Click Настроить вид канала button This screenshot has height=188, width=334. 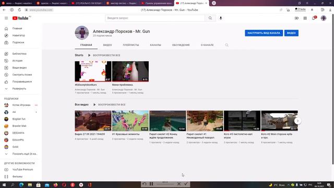pos(264,33)
